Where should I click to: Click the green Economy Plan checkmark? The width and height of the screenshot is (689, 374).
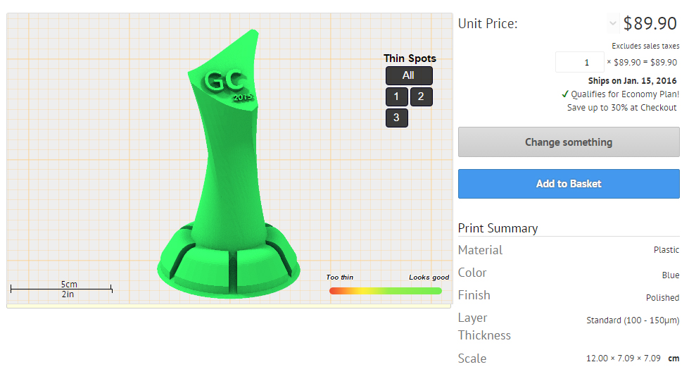(565, 94)
